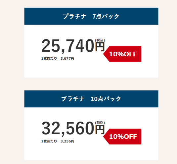Screen dimensions: 177x164
Task: Click the 円 symbol after 32,560
Action: (100, 130)
